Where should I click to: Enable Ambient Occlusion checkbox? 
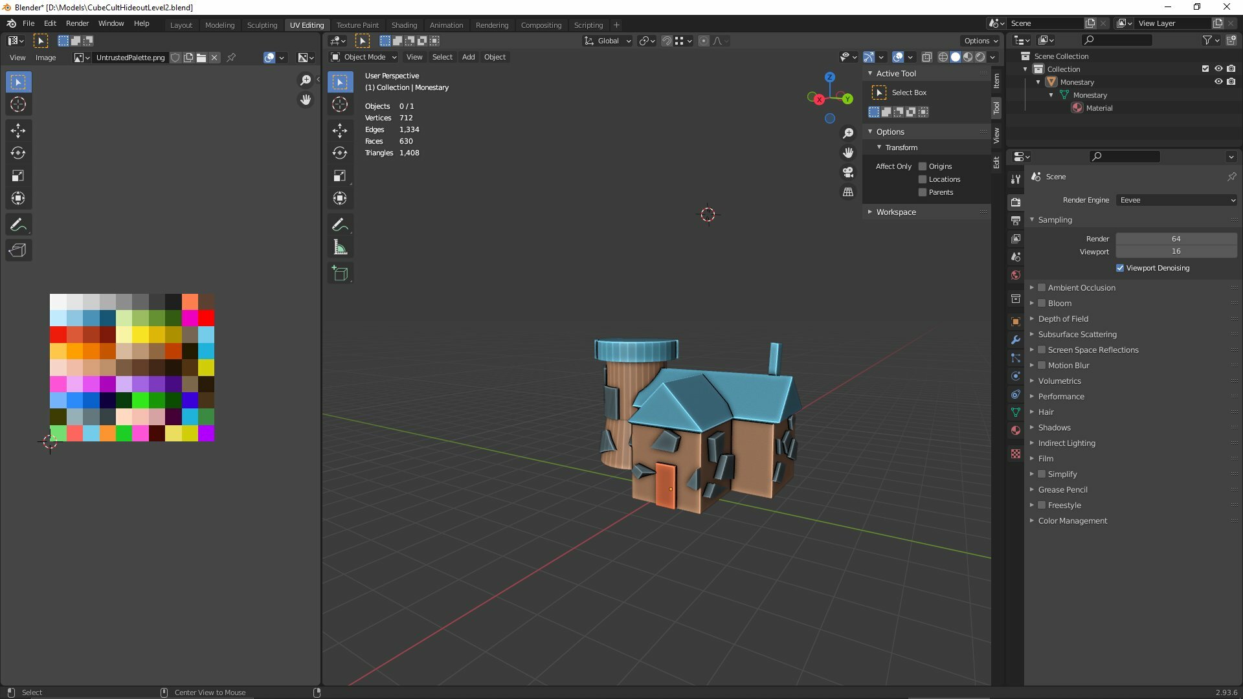click(1042, 287)
